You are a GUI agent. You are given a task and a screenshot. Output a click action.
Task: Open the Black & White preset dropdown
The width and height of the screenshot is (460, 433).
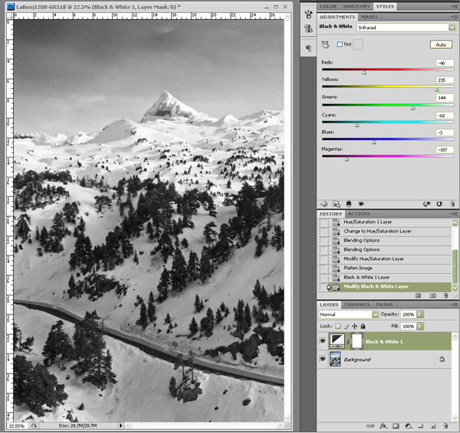coord(452,28)
